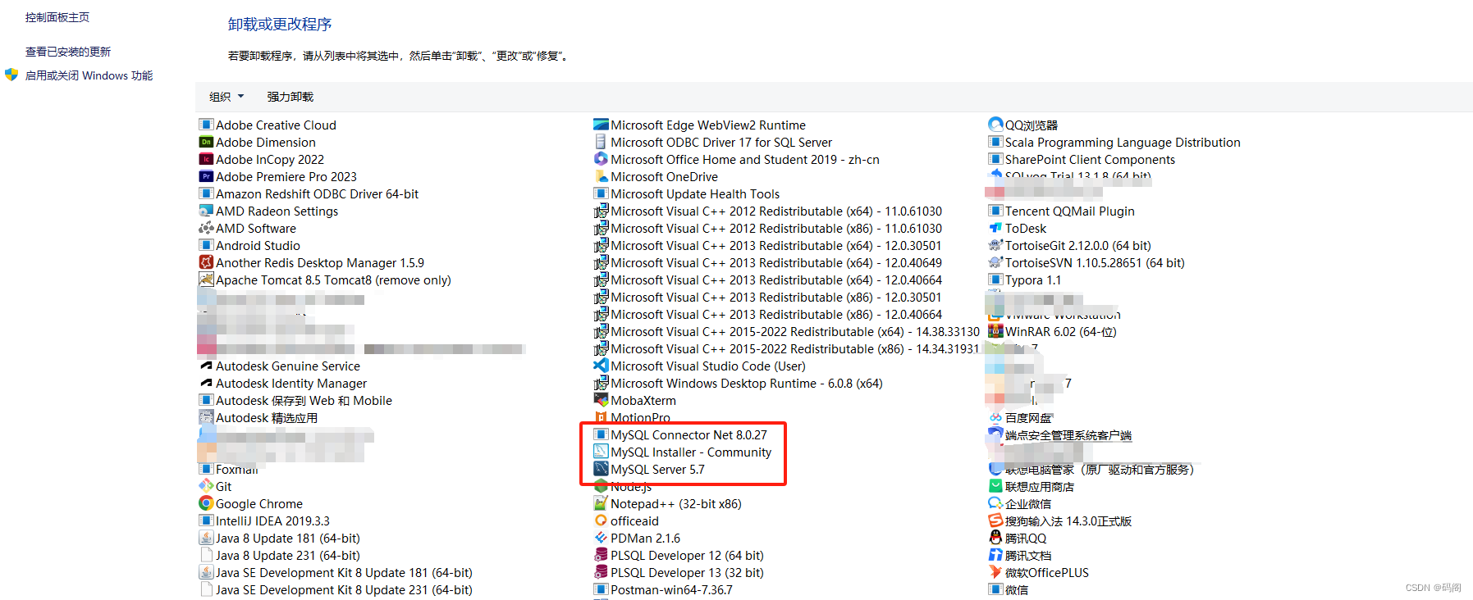The image size is (1473, 600).
Task: Select Adobe Creative Cloud entry
Action: pos(268,125)
